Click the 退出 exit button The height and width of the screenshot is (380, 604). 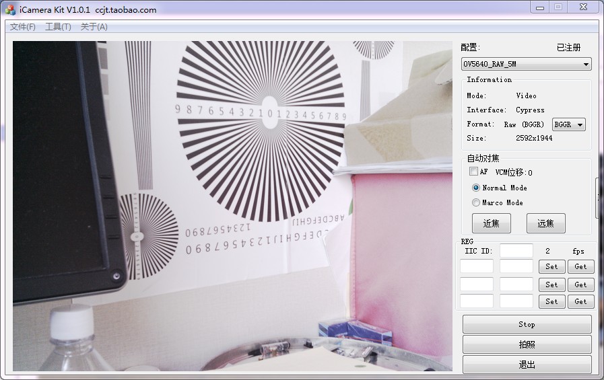click(527, 365)
